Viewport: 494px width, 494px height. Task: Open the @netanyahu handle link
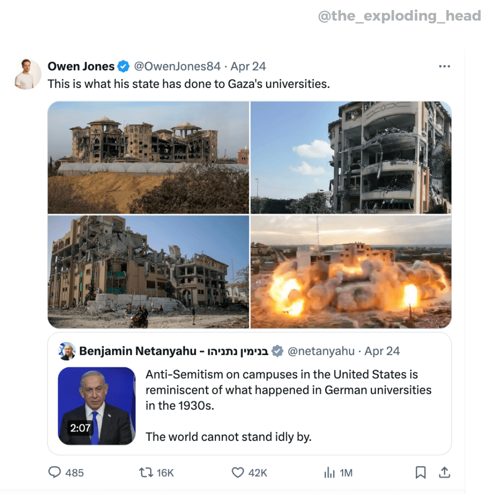[321, 351]
